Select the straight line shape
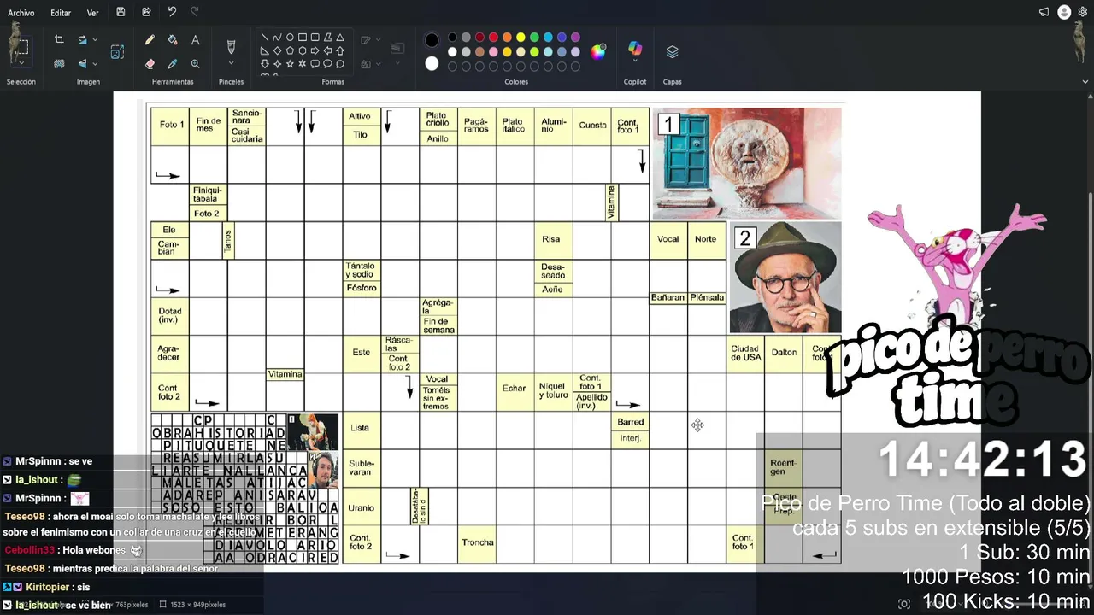Viewport: 1094px width, 615px height. [265, 38]
